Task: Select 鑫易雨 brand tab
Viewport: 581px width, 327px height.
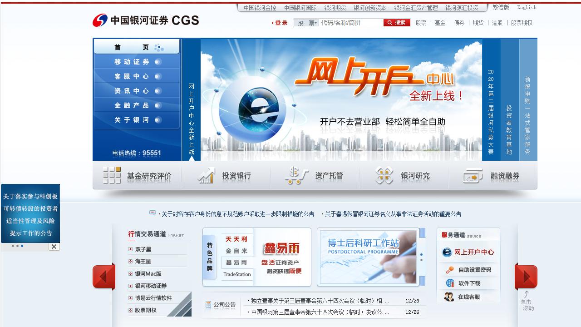Action: click(236, 263)
